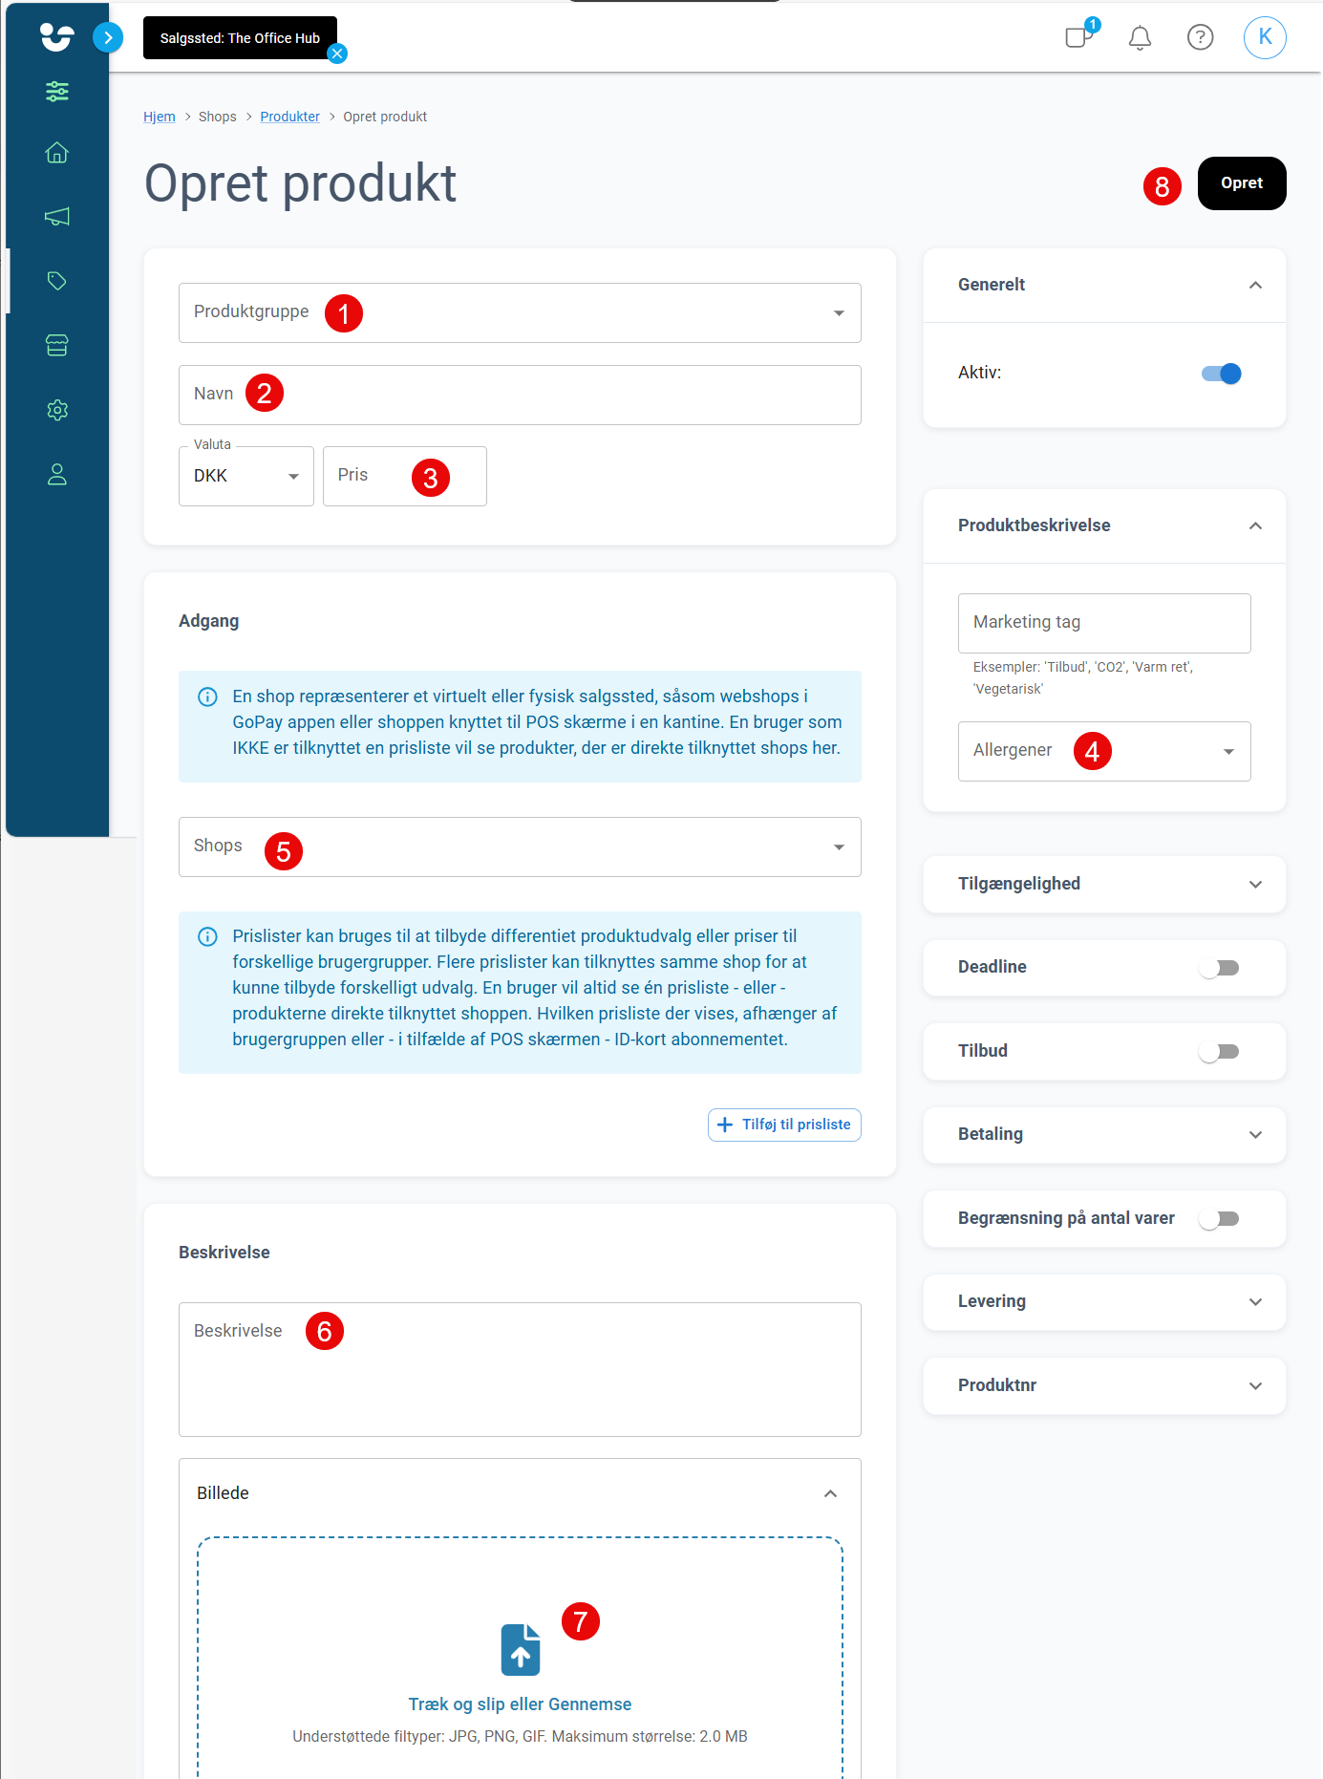
Task: Go to Produkter breadcrumb link
Action: click(289, 117)
